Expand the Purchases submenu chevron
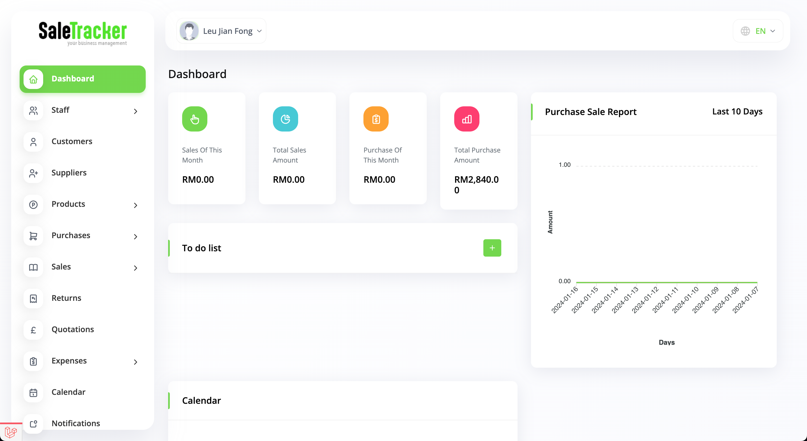The image size is (807, 441). pos(135,236)
